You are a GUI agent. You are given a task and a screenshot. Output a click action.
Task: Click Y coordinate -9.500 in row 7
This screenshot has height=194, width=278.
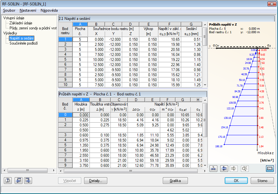pos(113,70)
